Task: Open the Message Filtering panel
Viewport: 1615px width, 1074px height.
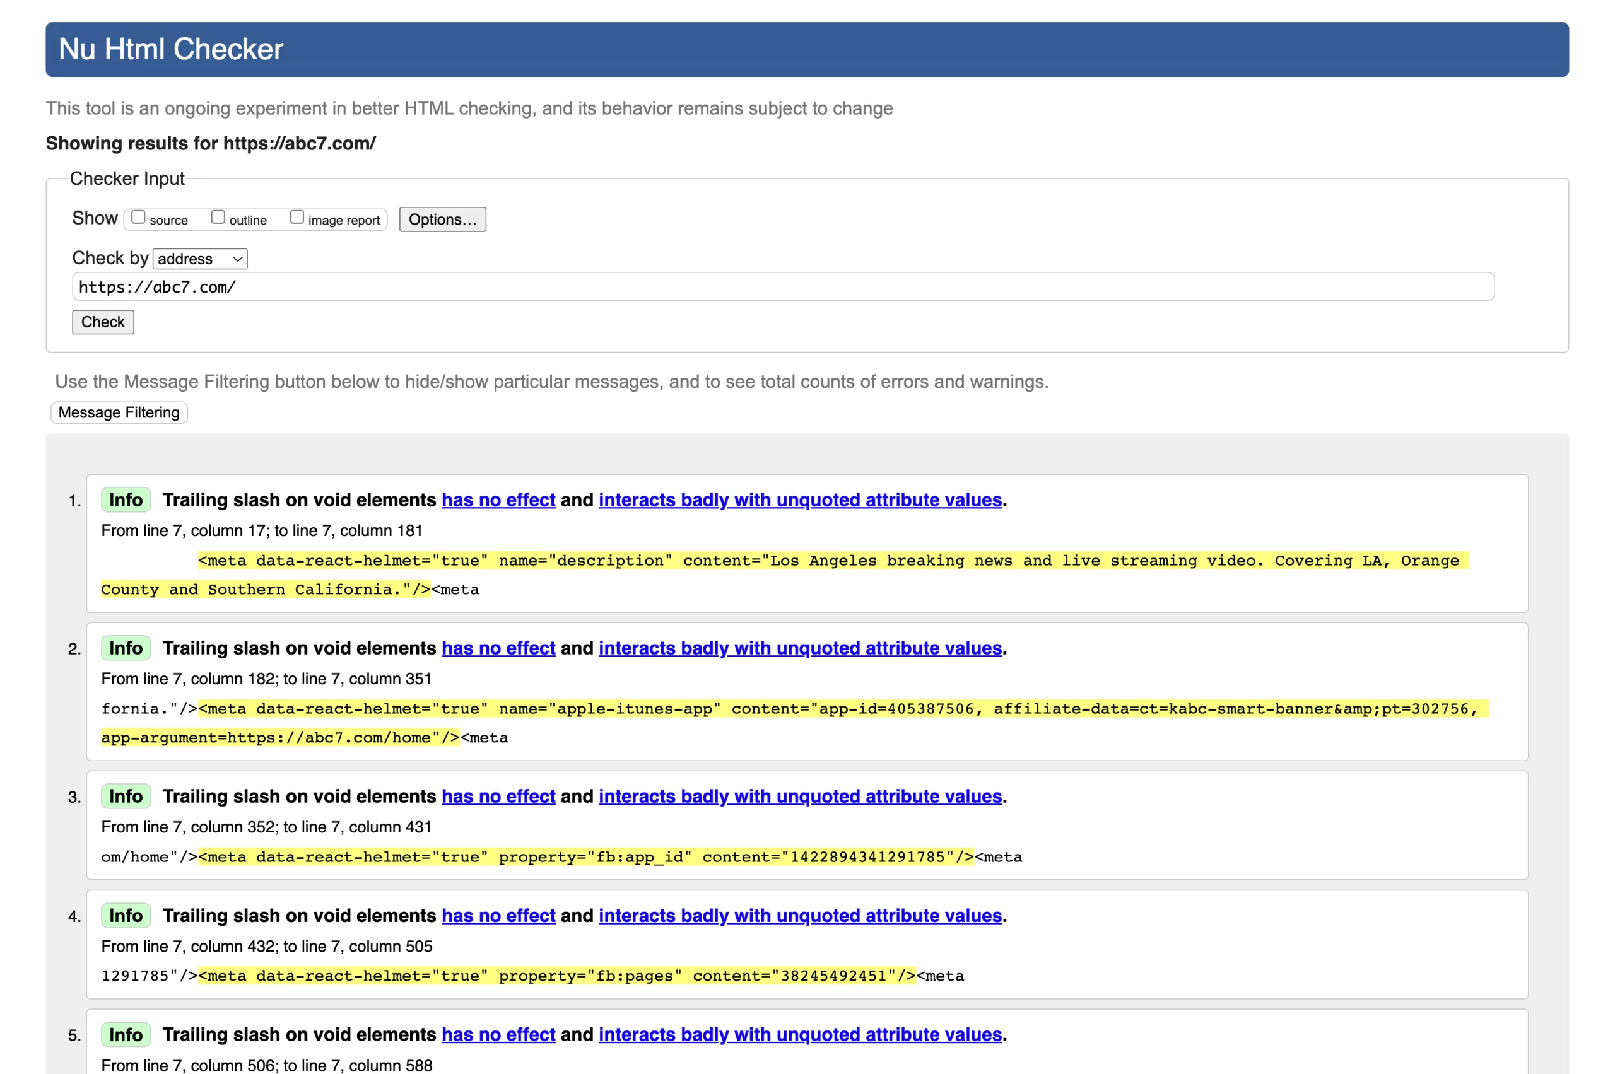Action: tap(119, 412)
